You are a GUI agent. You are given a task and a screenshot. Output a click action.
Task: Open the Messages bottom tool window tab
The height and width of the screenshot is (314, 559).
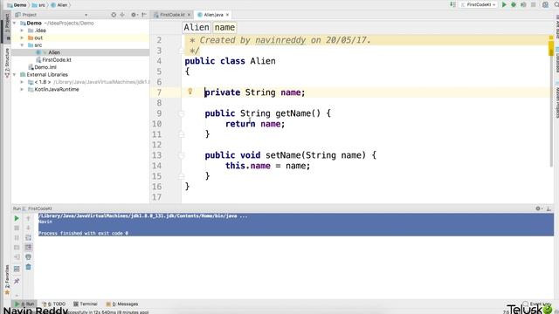pyautogui.click(x=122, y=304)
